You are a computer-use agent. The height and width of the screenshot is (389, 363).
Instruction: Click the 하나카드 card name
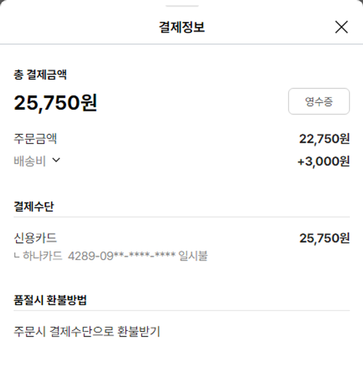(x=43, y=255)
